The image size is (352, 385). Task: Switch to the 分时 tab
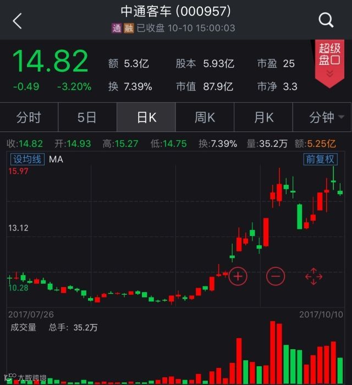tap(29, 117)
